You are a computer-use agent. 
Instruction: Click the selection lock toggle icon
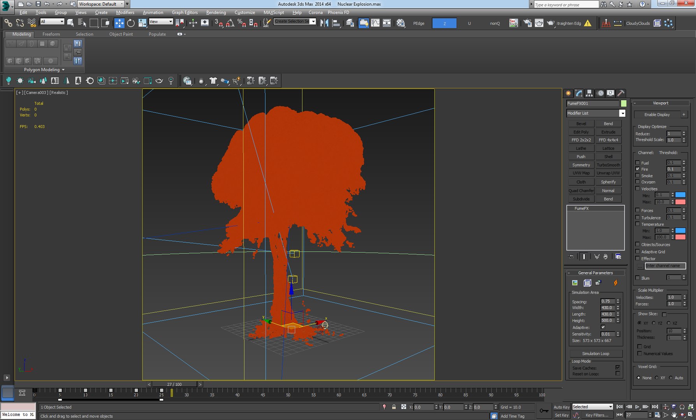coord(394,407)
